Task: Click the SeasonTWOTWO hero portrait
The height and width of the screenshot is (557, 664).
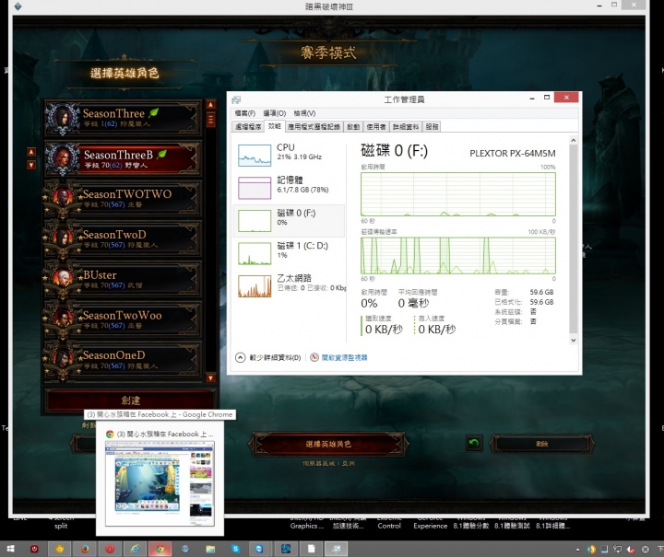Action: (63, 198)
